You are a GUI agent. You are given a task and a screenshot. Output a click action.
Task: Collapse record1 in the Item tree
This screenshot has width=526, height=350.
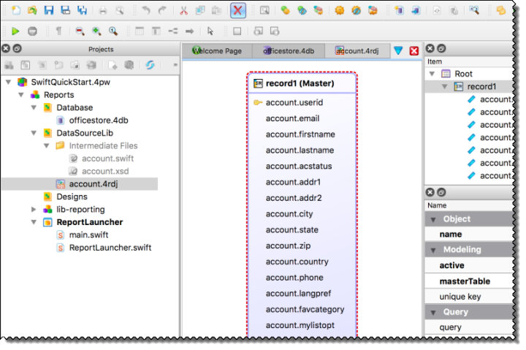point(445,86)
